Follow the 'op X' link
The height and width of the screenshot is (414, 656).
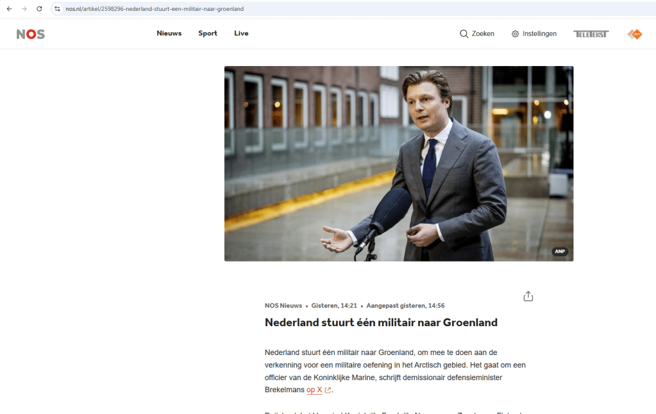tap(314, 390)
